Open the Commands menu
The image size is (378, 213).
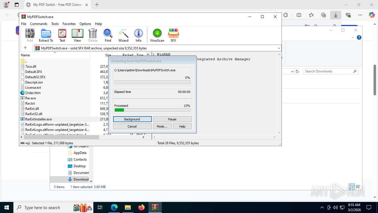39,24
